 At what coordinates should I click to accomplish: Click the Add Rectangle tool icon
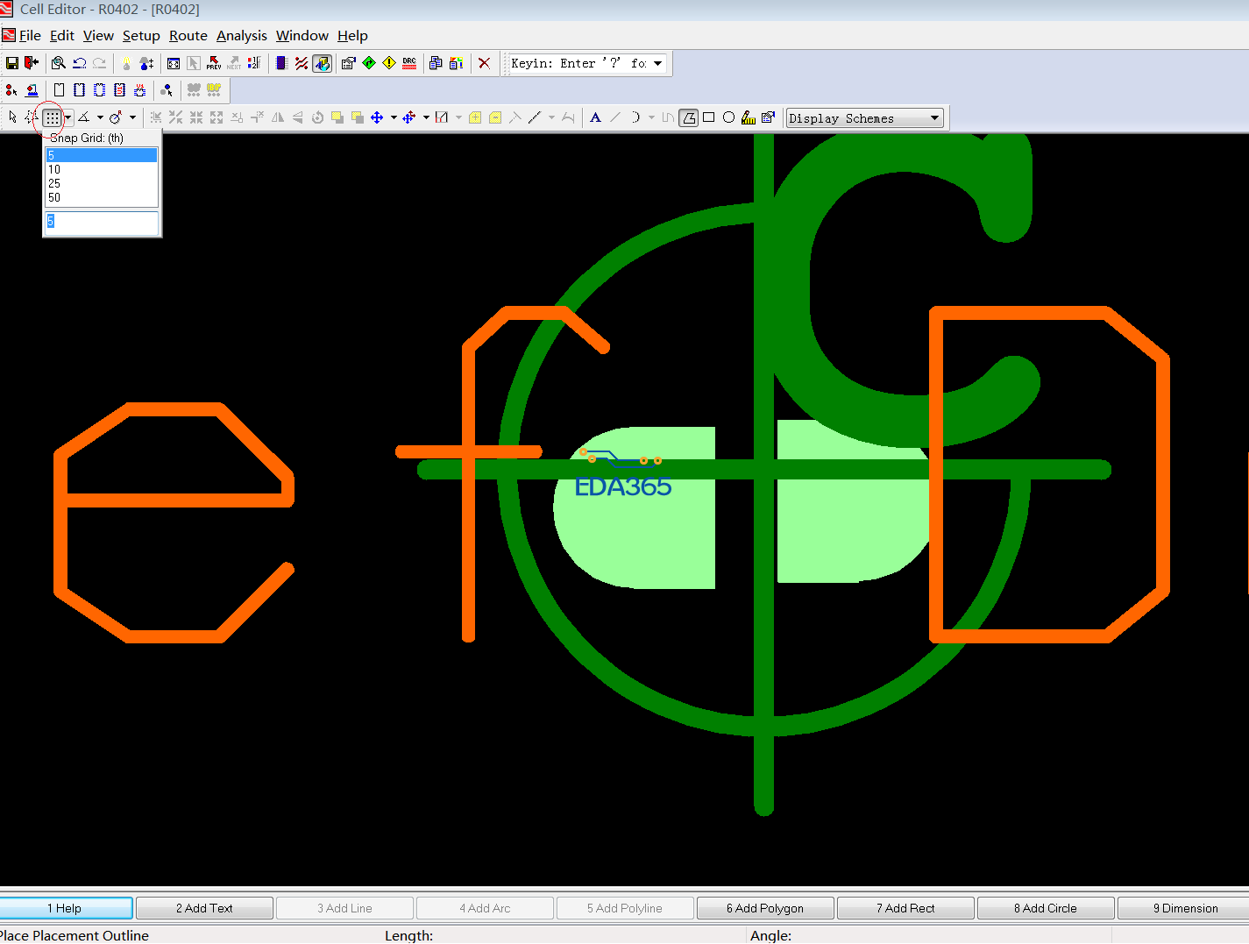tap(708, 117)
